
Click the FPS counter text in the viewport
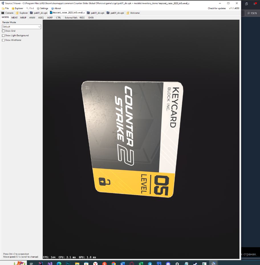tap(49, 257)
